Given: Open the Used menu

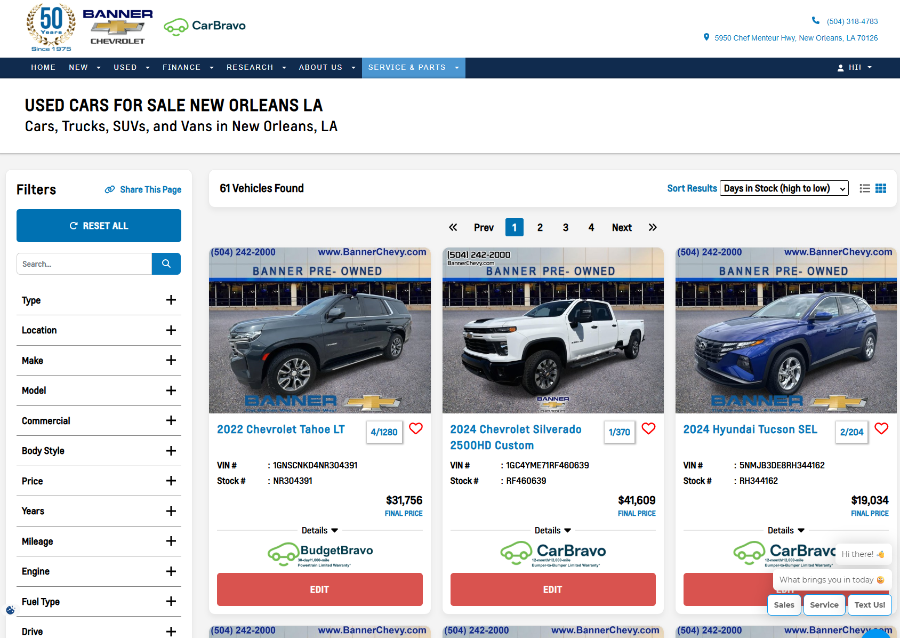Looking at the screenshot, I should [132, 67].
